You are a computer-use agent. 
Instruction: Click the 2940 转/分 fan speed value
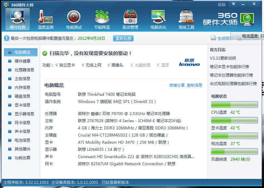coord(240,159)
